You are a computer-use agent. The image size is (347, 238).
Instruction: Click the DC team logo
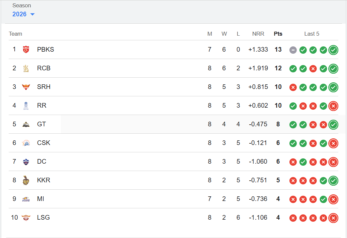coord(26,162)
